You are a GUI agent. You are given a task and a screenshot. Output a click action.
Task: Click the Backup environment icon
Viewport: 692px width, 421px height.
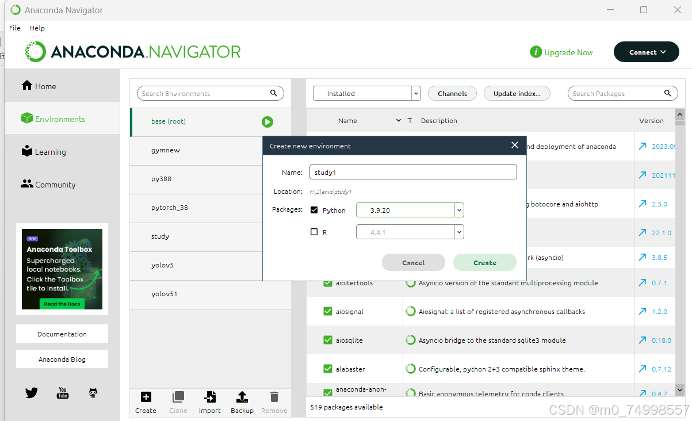click(x=242, y=397)
